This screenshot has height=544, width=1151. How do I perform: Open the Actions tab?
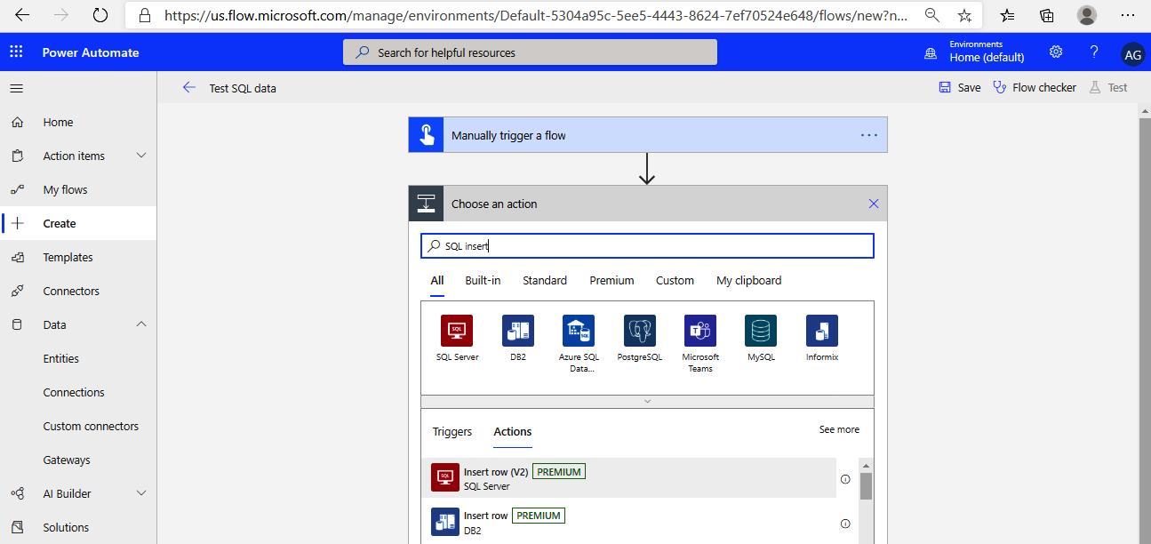click(x=513, y=432)
